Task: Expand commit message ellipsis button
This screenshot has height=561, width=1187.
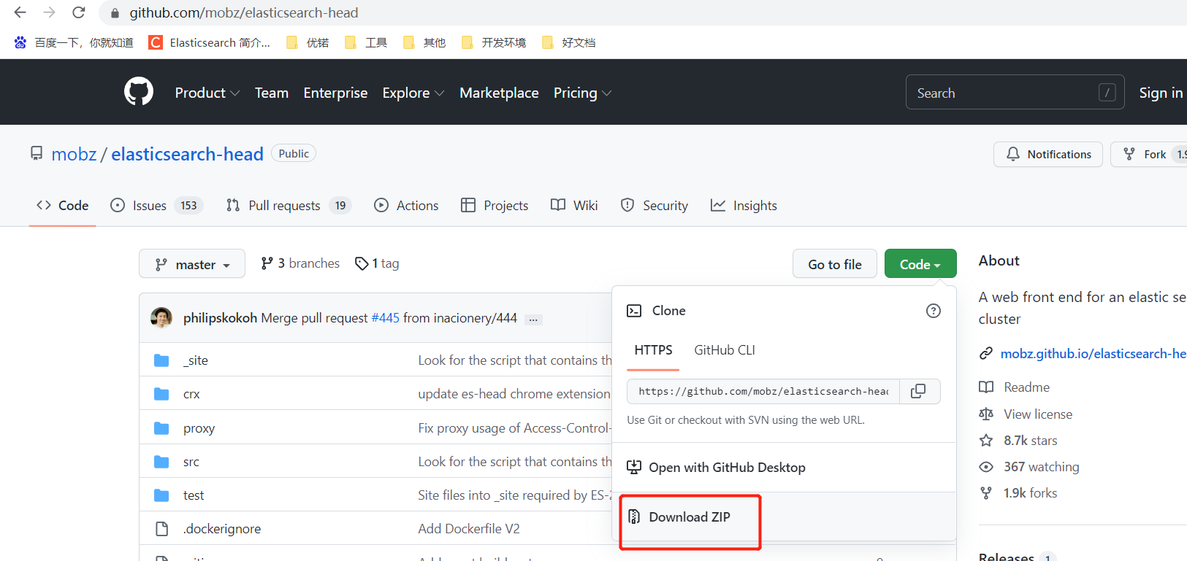Action: 534,320
